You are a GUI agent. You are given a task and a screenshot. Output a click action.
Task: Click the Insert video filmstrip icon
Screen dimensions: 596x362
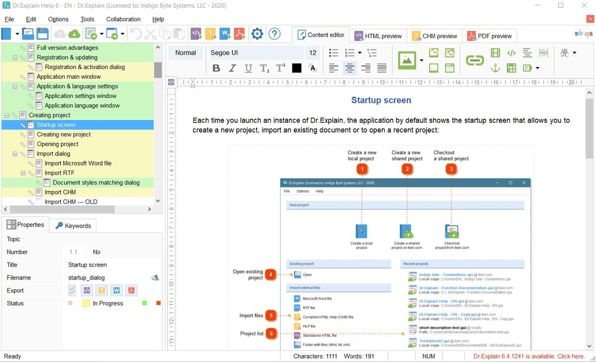[495, 53]
